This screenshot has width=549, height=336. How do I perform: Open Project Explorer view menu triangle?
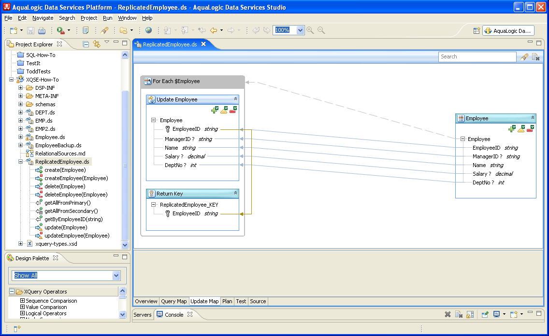(x=107, y=42)
